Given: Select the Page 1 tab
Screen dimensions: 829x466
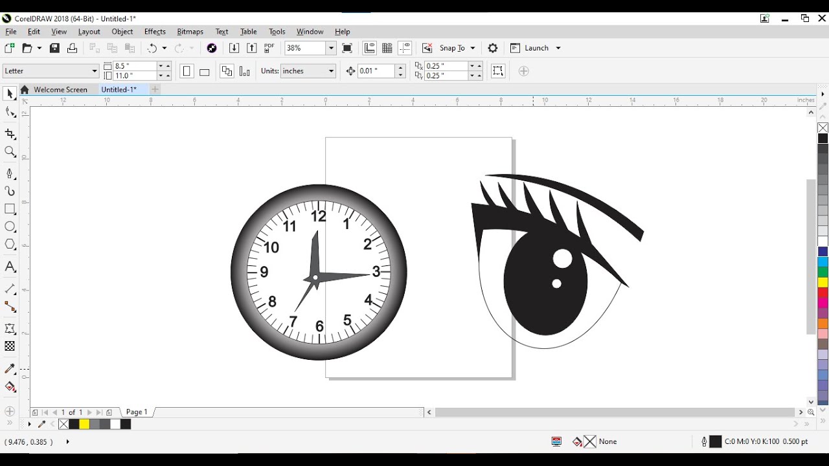Looking at the screenshot, I should 137,412.
